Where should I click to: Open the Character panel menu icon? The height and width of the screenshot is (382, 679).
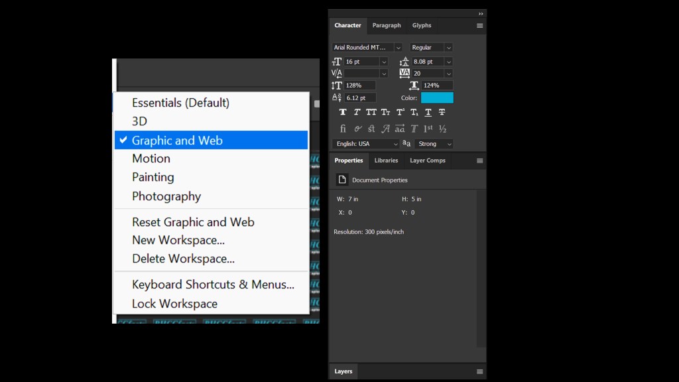coord(479,26)
